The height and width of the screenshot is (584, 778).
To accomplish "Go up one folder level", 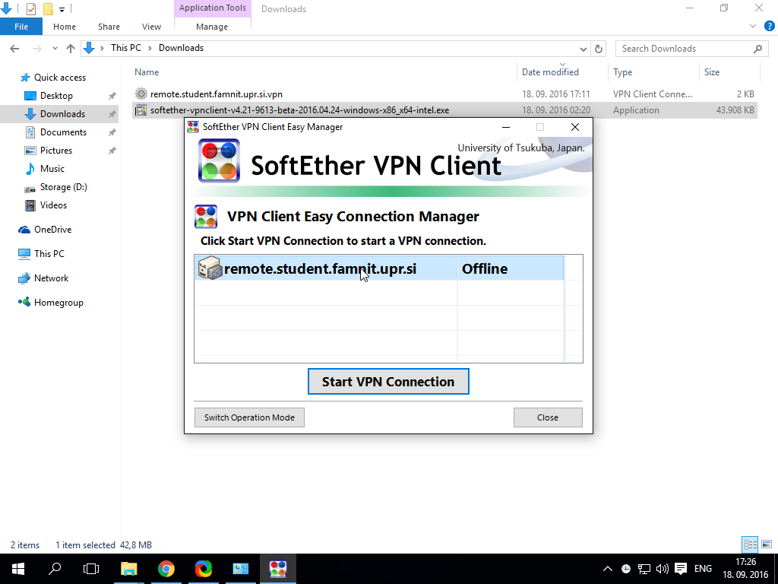I will coord(71,48).
